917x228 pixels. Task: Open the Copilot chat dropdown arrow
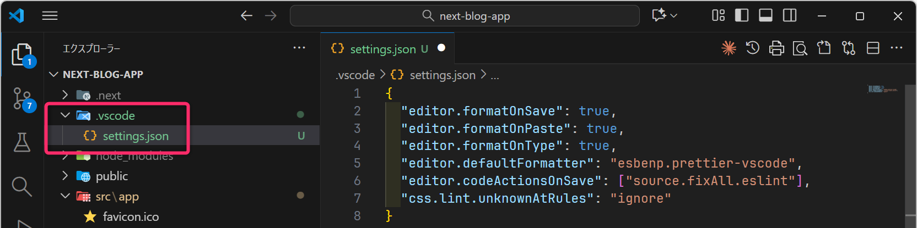(x=674, y=16)
